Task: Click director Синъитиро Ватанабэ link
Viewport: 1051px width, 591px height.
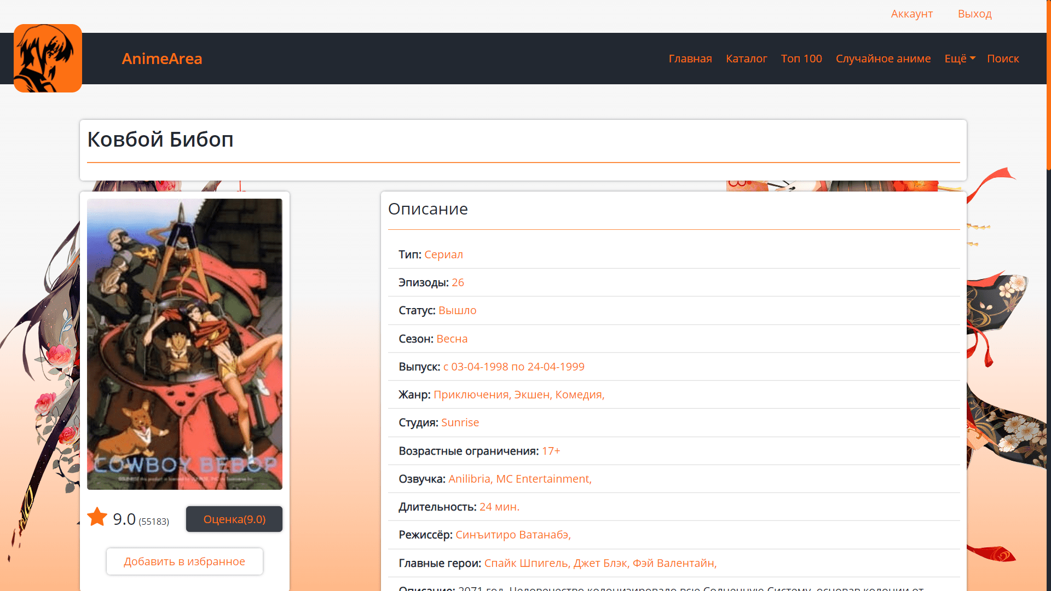Action: click(x=512, y=535)
